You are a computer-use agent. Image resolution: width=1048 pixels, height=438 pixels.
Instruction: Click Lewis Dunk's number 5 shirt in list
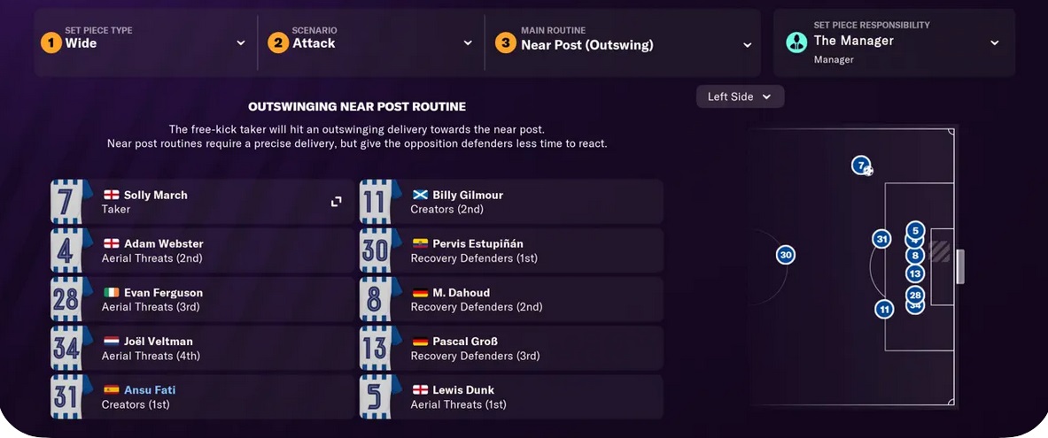[380, 396]
